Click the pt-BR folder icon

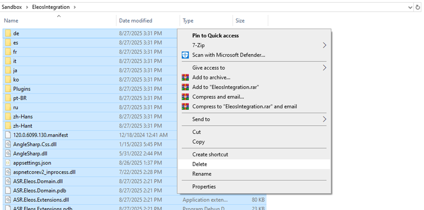click(x=8, y=98)
